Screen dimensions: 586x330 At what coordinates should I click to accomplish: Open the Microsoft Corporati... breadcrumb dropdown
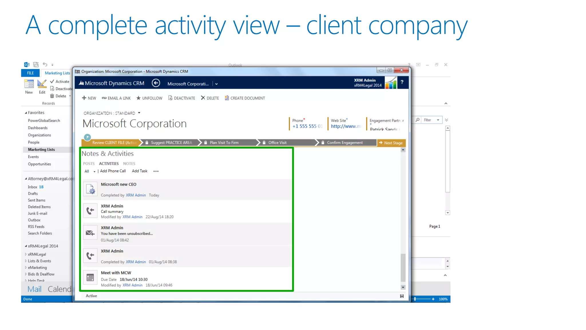pos(216,84)
